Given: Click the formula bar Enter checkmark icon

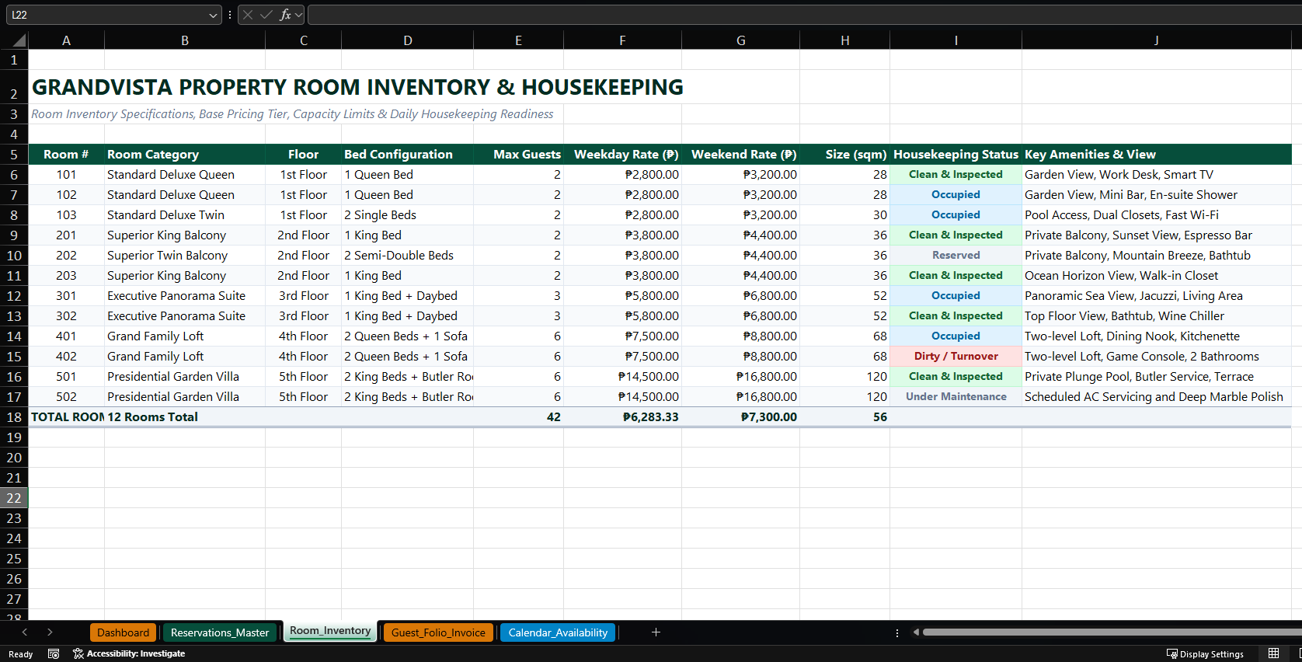Looking at the screenshot, I should (266, 15).
